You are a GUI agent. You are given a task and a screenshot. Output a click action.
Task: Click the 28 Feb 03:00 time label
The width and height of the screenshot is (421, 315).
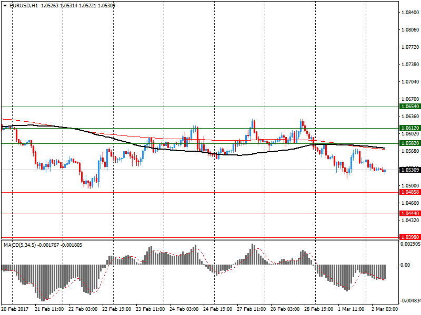(285, 309)
